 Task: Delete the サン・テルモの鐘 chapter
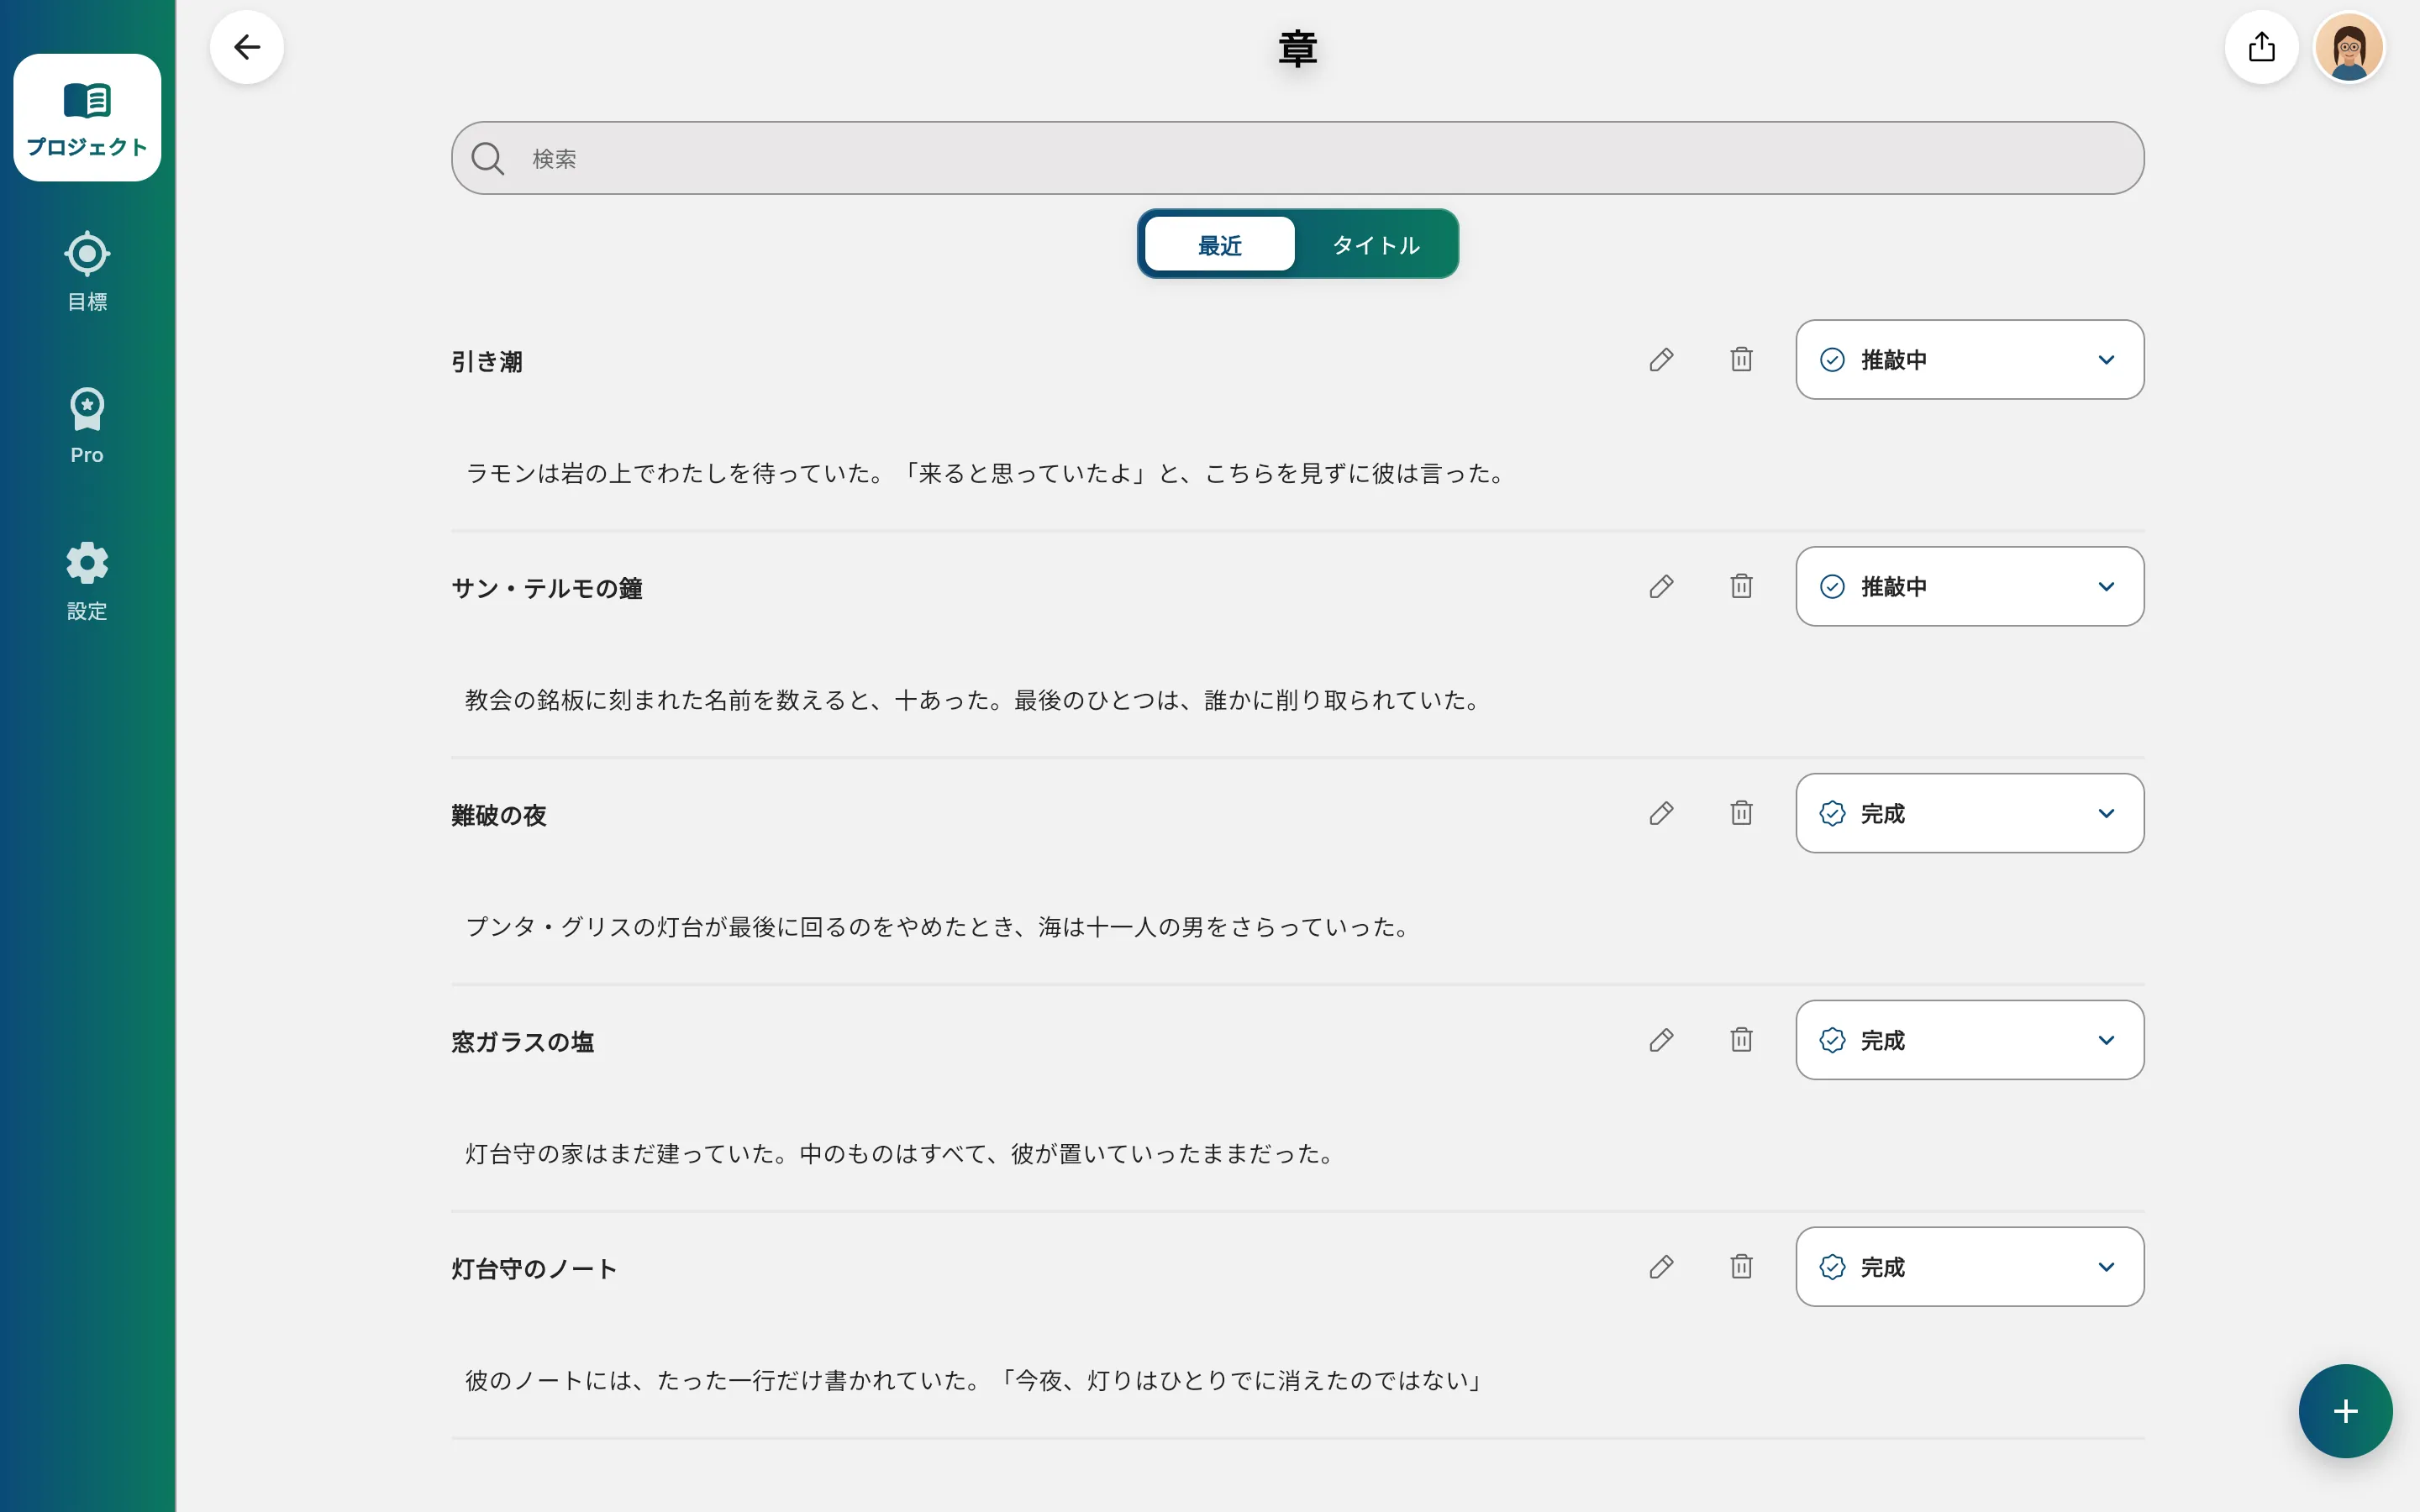click(1741, 587)
